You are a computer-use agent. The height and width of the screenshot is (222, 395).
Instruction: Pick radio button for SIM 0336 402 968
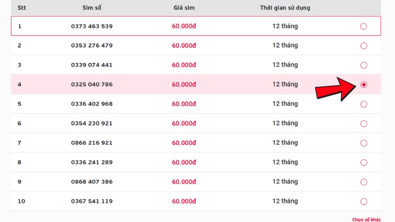363,104
